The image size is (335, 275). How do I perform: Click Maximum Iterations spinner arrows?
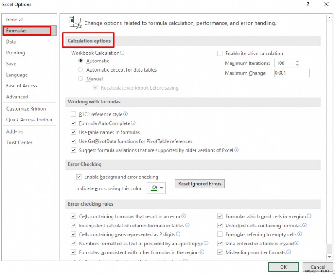[x=297, y=63]
